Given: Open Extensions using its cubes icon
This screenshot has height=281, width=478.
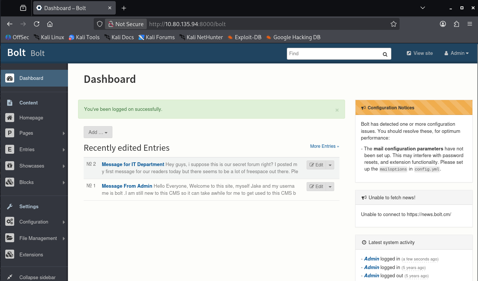Looking at the screenshot, I should [10, 255].
